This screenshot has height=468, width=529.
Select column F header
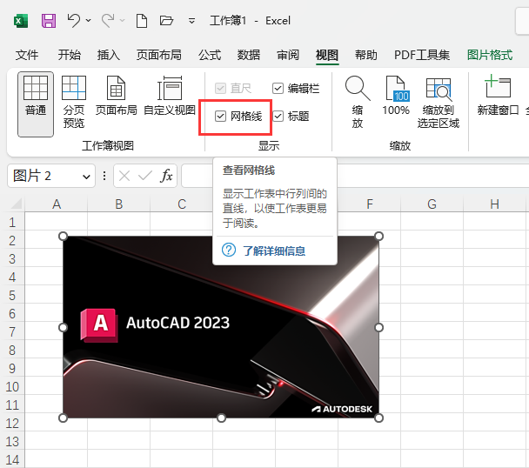pyautogui.click(x=370, y=204)
